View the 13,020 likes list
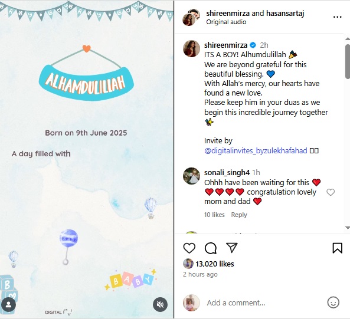 pos(214,264)
